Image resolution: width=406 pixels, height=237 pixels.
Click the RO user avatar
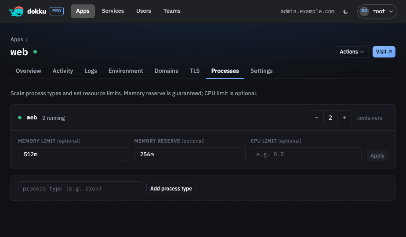(364, 11)
